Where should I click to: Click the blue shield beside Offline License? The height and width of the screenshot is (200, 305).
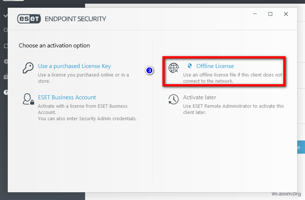(x=190, y=66)
